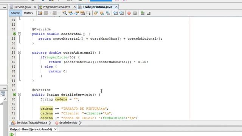Open the ProgramaPrueba.java tab
Viewport: 242px width, 136px height.
coord(56,7)
